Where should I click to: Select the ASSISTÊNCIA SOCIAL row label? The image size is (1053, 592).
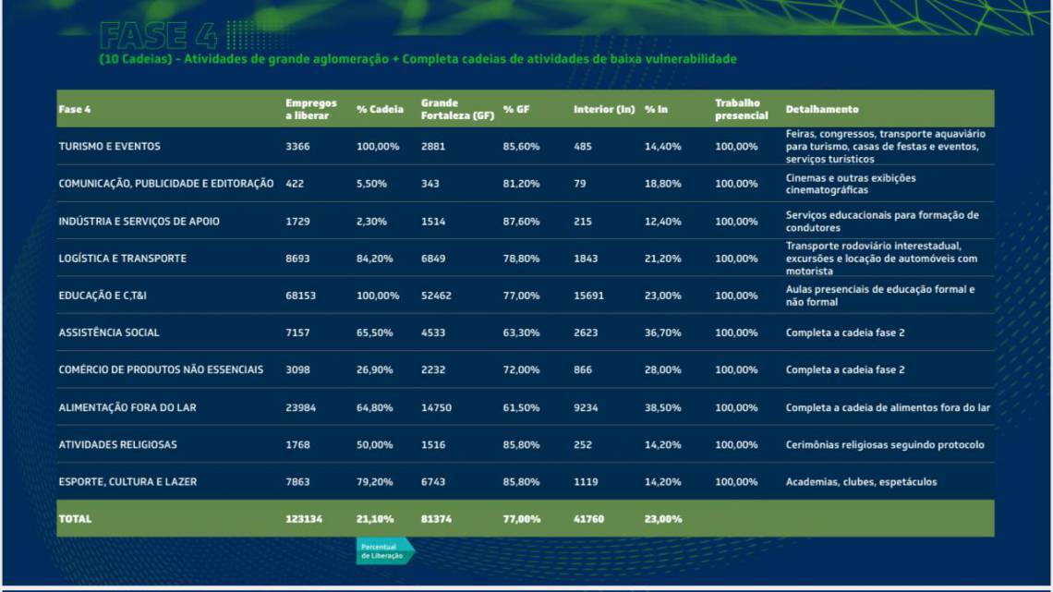click(x=109, y=332)
